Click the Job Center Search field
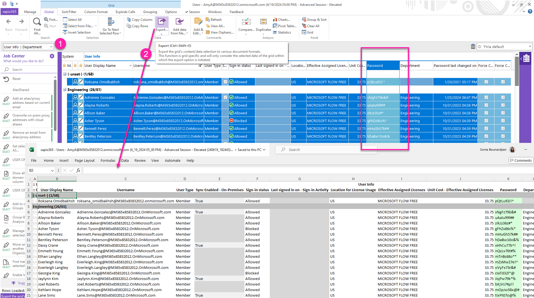This screenshot has height=298, width=534. coord(29,69)
